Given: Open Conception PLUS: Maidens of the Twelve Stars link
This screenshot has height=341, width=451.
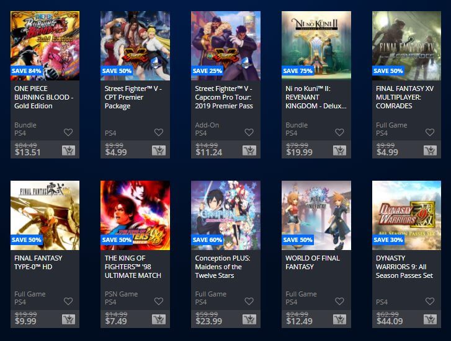Looking at the screenshot, I should [223, 267].
